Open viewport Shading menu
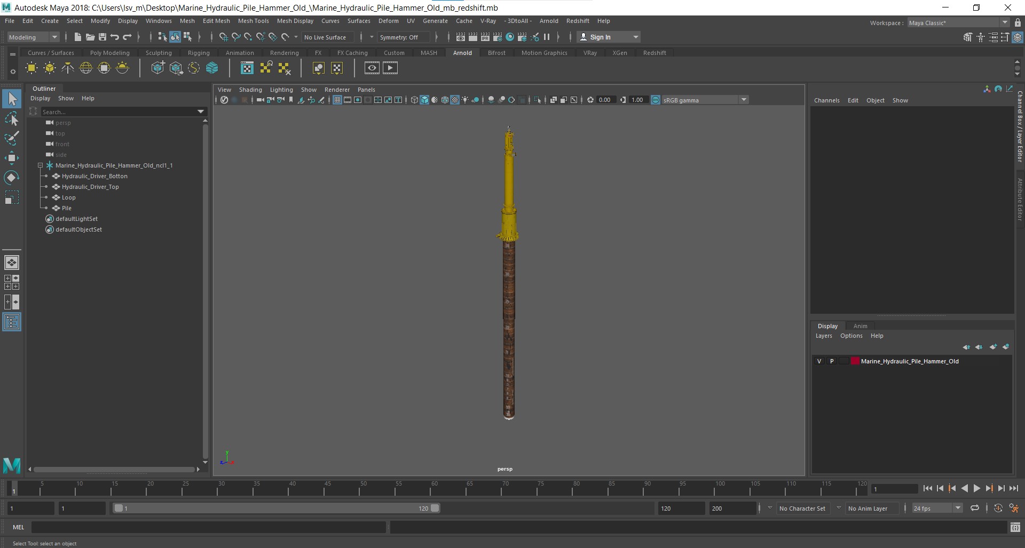 250,90
